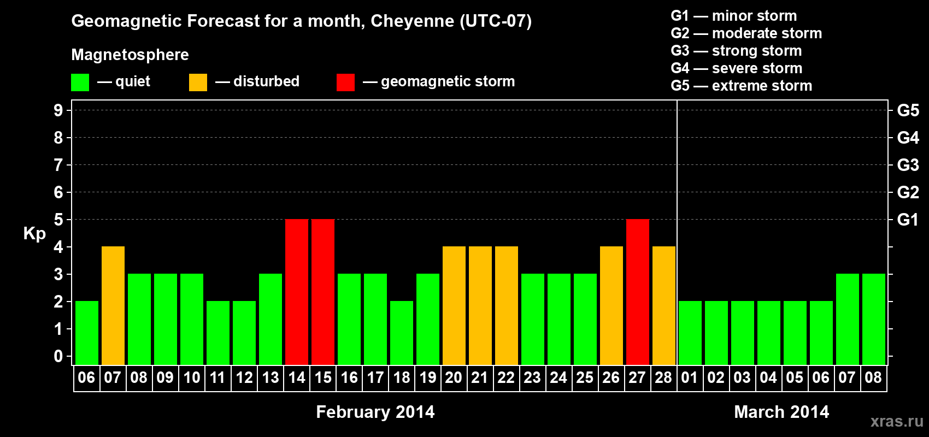
Task: Click the red bar for February 15
Action: click(x=323, y=292)
